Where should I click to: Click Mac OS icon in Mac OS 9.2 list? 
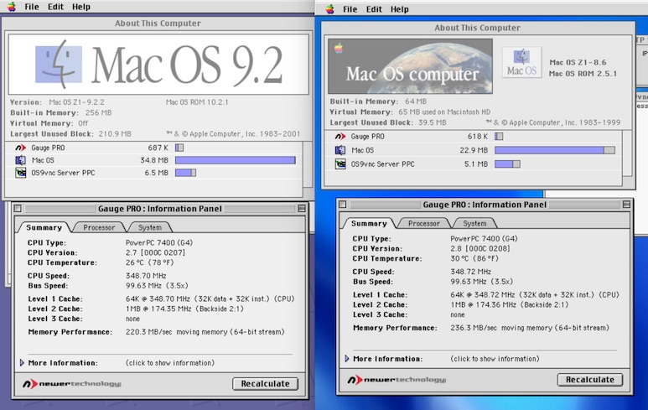20,160
